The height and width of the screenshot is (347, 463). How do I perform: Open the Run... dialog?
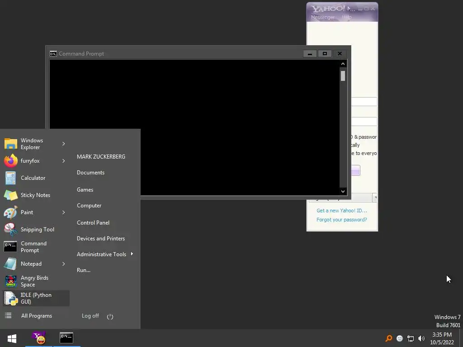pos(84,270)
